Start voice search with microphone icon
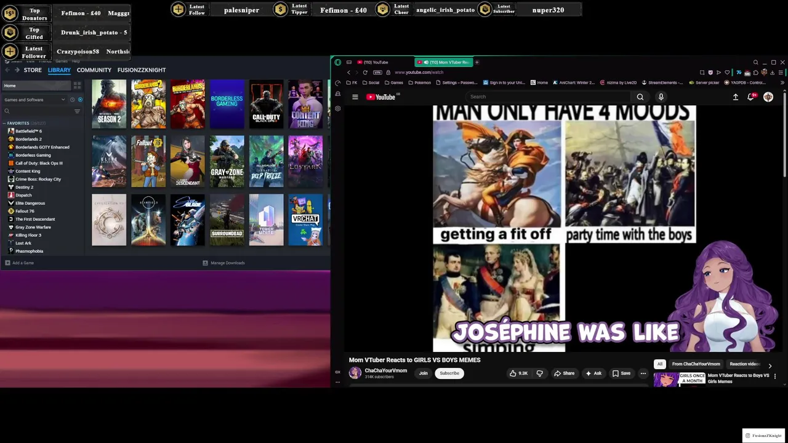Screen dimensions: 788x443 [661, 97]
